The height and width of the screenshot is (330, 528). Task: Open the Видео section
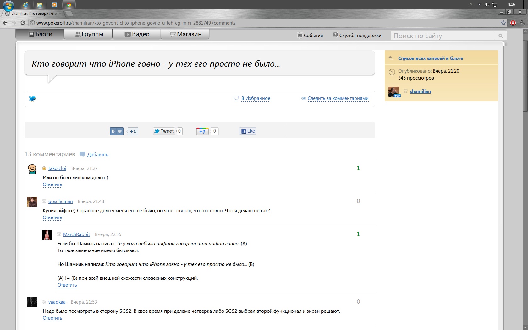point(137,34)
